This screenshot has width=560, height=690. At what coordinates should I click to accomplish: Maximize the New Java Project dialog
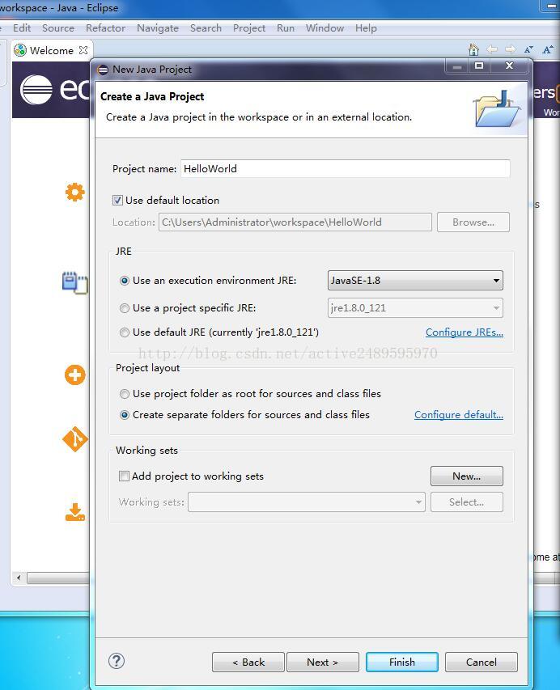(479, 66)
